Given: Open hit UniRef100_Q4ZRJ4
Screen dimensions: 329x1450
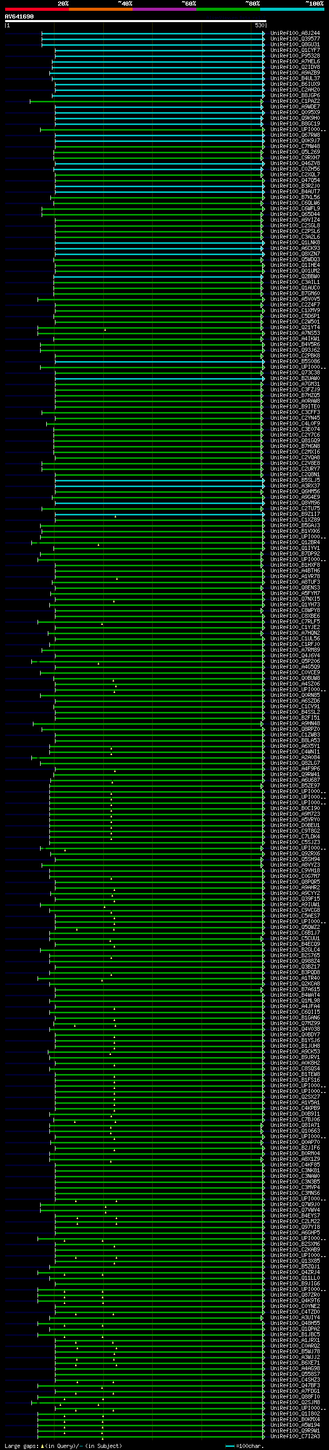Looking at the screenshot, I should pos(295,1273).
